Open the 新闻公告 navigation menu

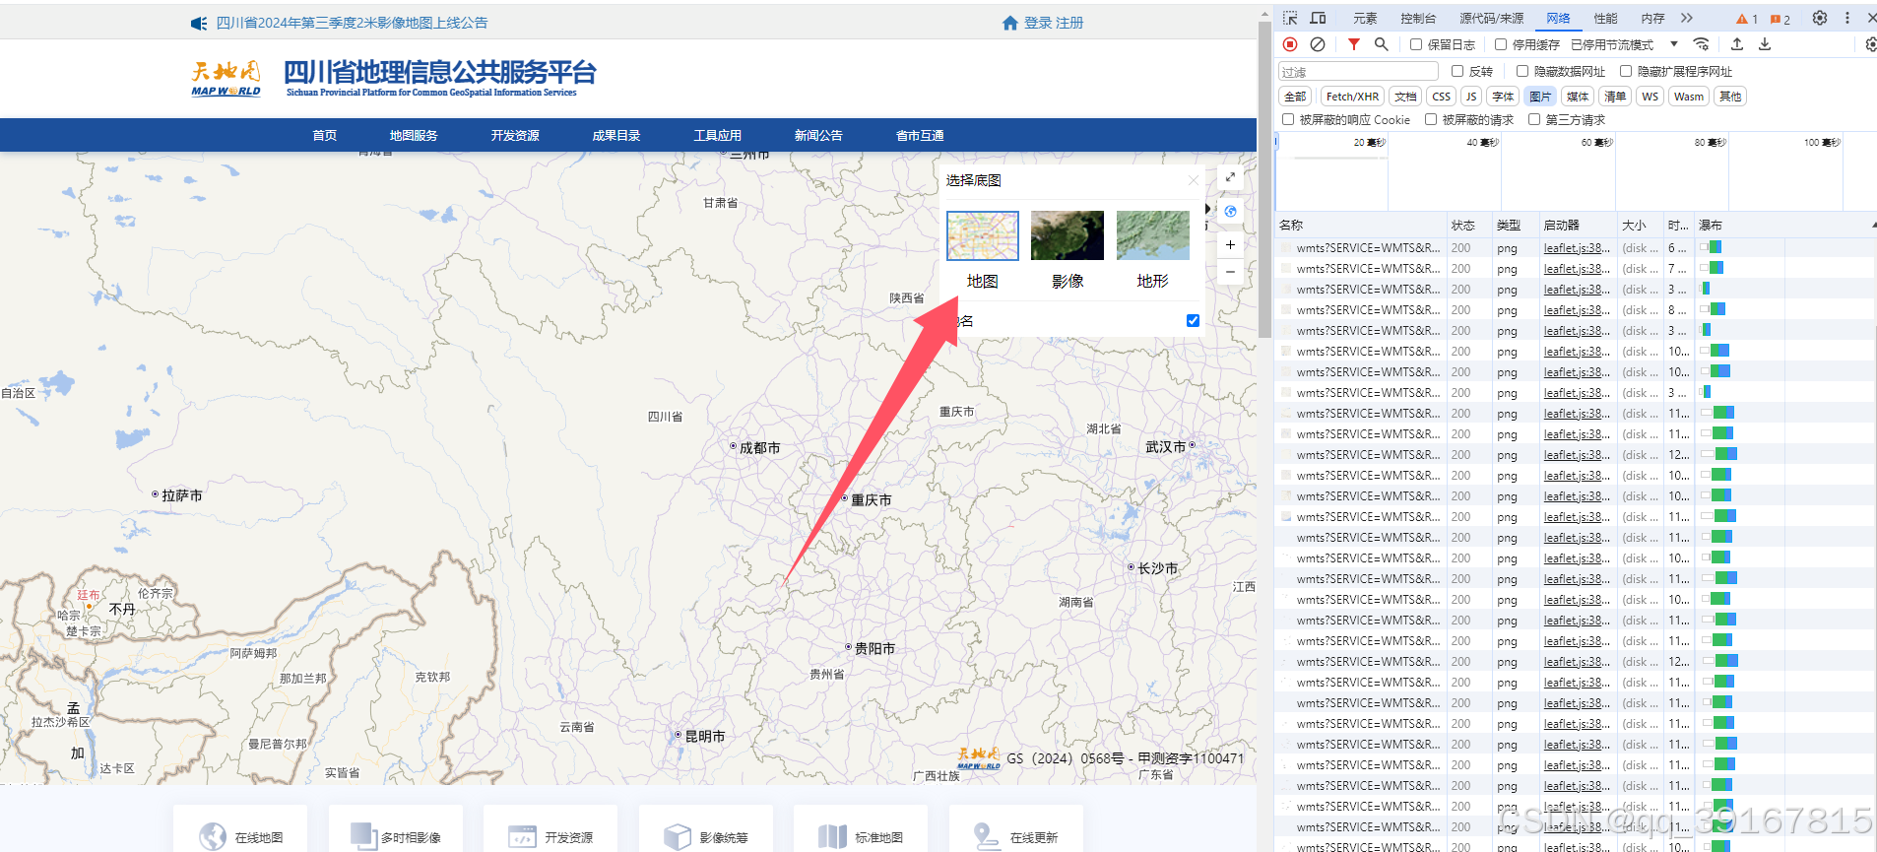point(818,135)
